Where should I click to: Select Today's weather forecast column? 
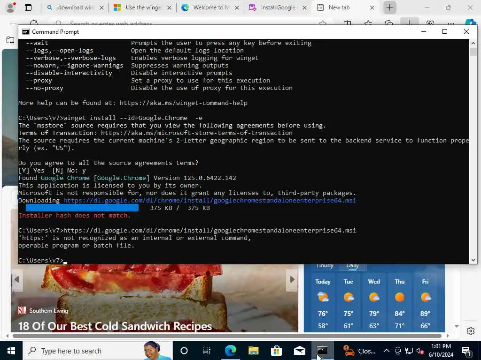point(323,303)
